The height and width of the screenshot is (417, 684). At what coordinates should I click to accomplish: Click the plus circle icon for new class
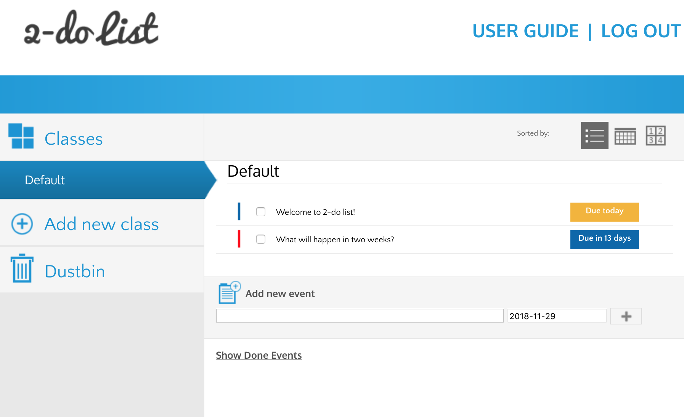(22, 224)
